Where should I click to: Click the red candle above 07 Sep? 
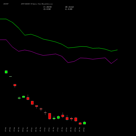32,103
